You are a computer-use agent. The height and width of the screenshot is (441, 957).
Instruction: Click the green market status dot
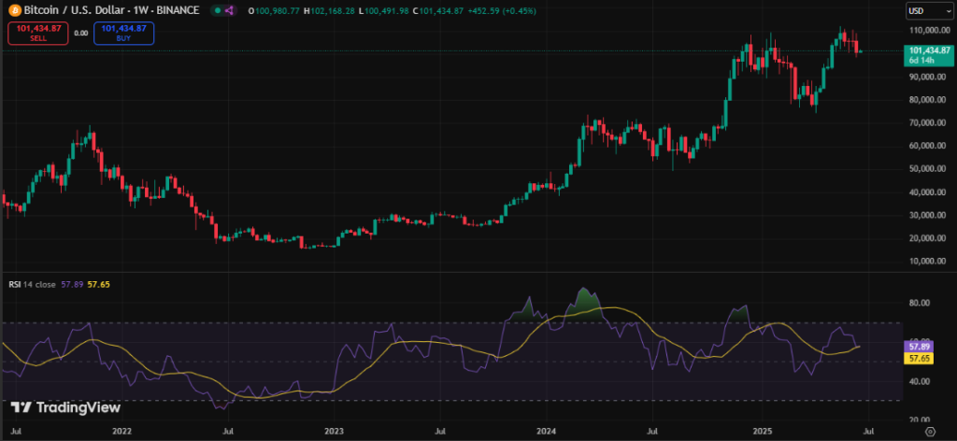click(217, 10)
